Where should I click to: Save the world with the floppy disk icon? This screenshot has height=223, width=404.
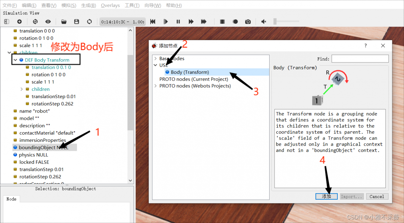click(x=76, y=21)
